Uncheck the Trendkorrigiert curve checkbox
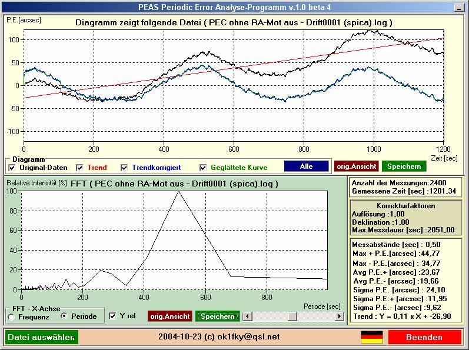469x350 pixels. click(x=124, y=168)
